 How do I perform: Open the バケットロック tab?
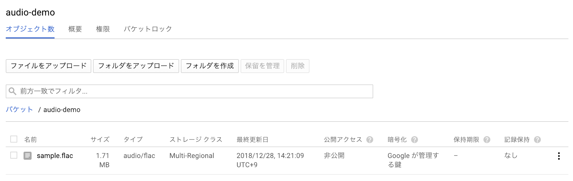click(148, 29)
